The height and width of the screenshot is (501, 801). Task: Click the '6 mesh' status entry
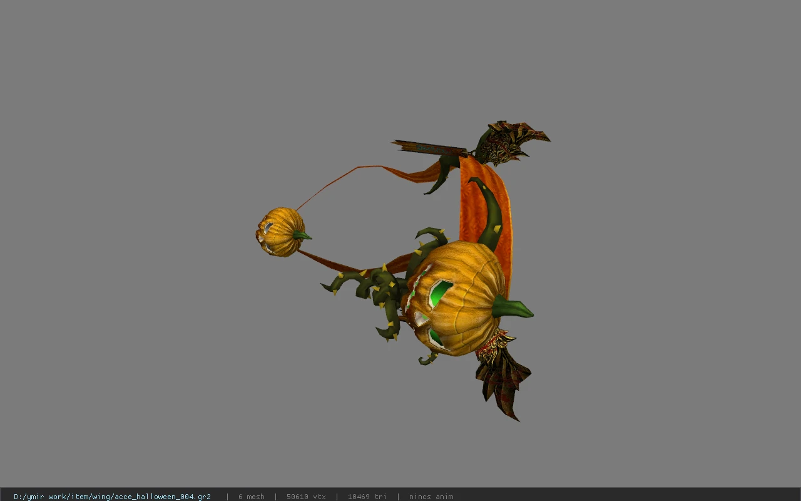[251, 497]
